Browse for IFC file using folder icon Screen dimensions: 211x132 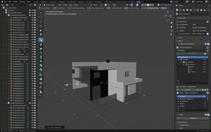coord(207,34)
